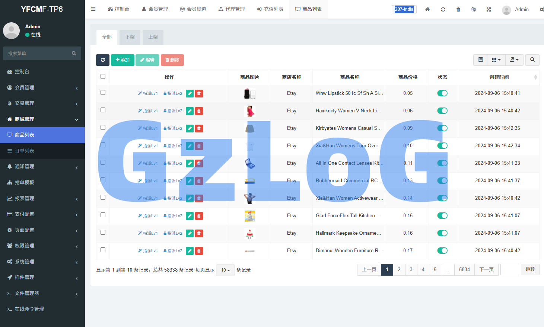Click the toggle table view icon

480,60
